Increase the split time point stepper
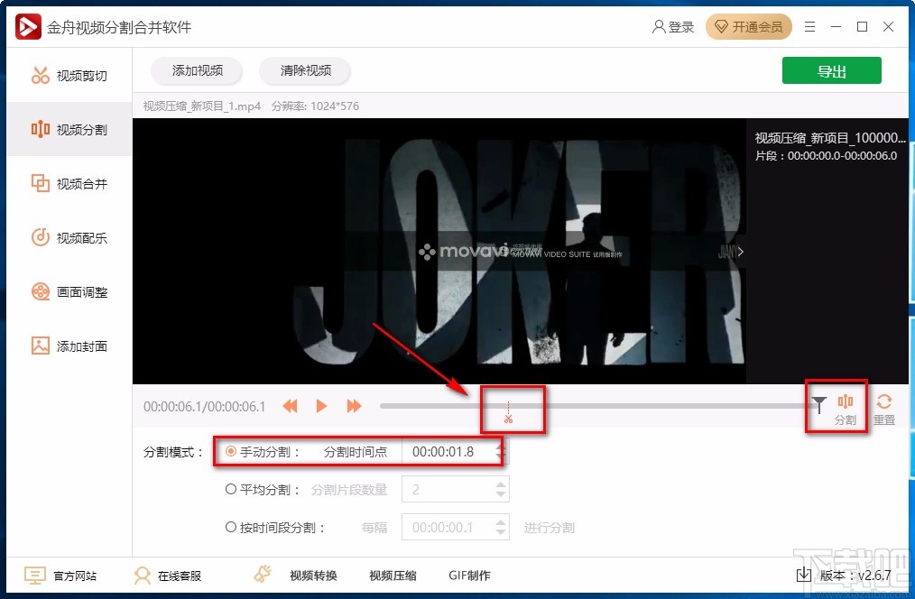Screen dimensions: 915x599 click(x=500, y=447)
